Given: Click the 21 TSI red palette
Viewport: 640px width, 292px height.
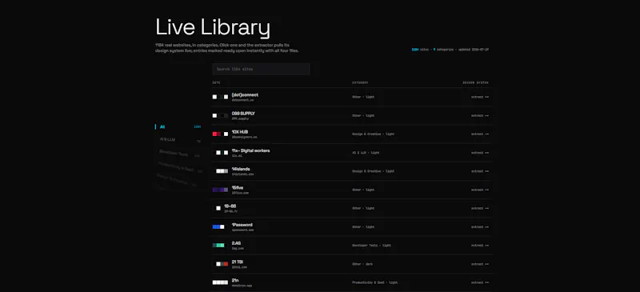Looking at the screenshot, I should (x=220, y=264).
